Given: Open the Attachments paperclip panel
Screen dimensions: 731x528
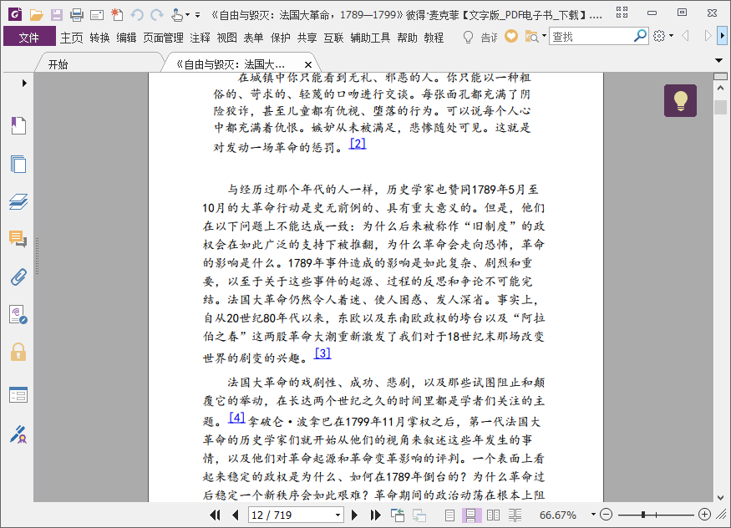Looking at the screenshot, I should click(18, 277).
